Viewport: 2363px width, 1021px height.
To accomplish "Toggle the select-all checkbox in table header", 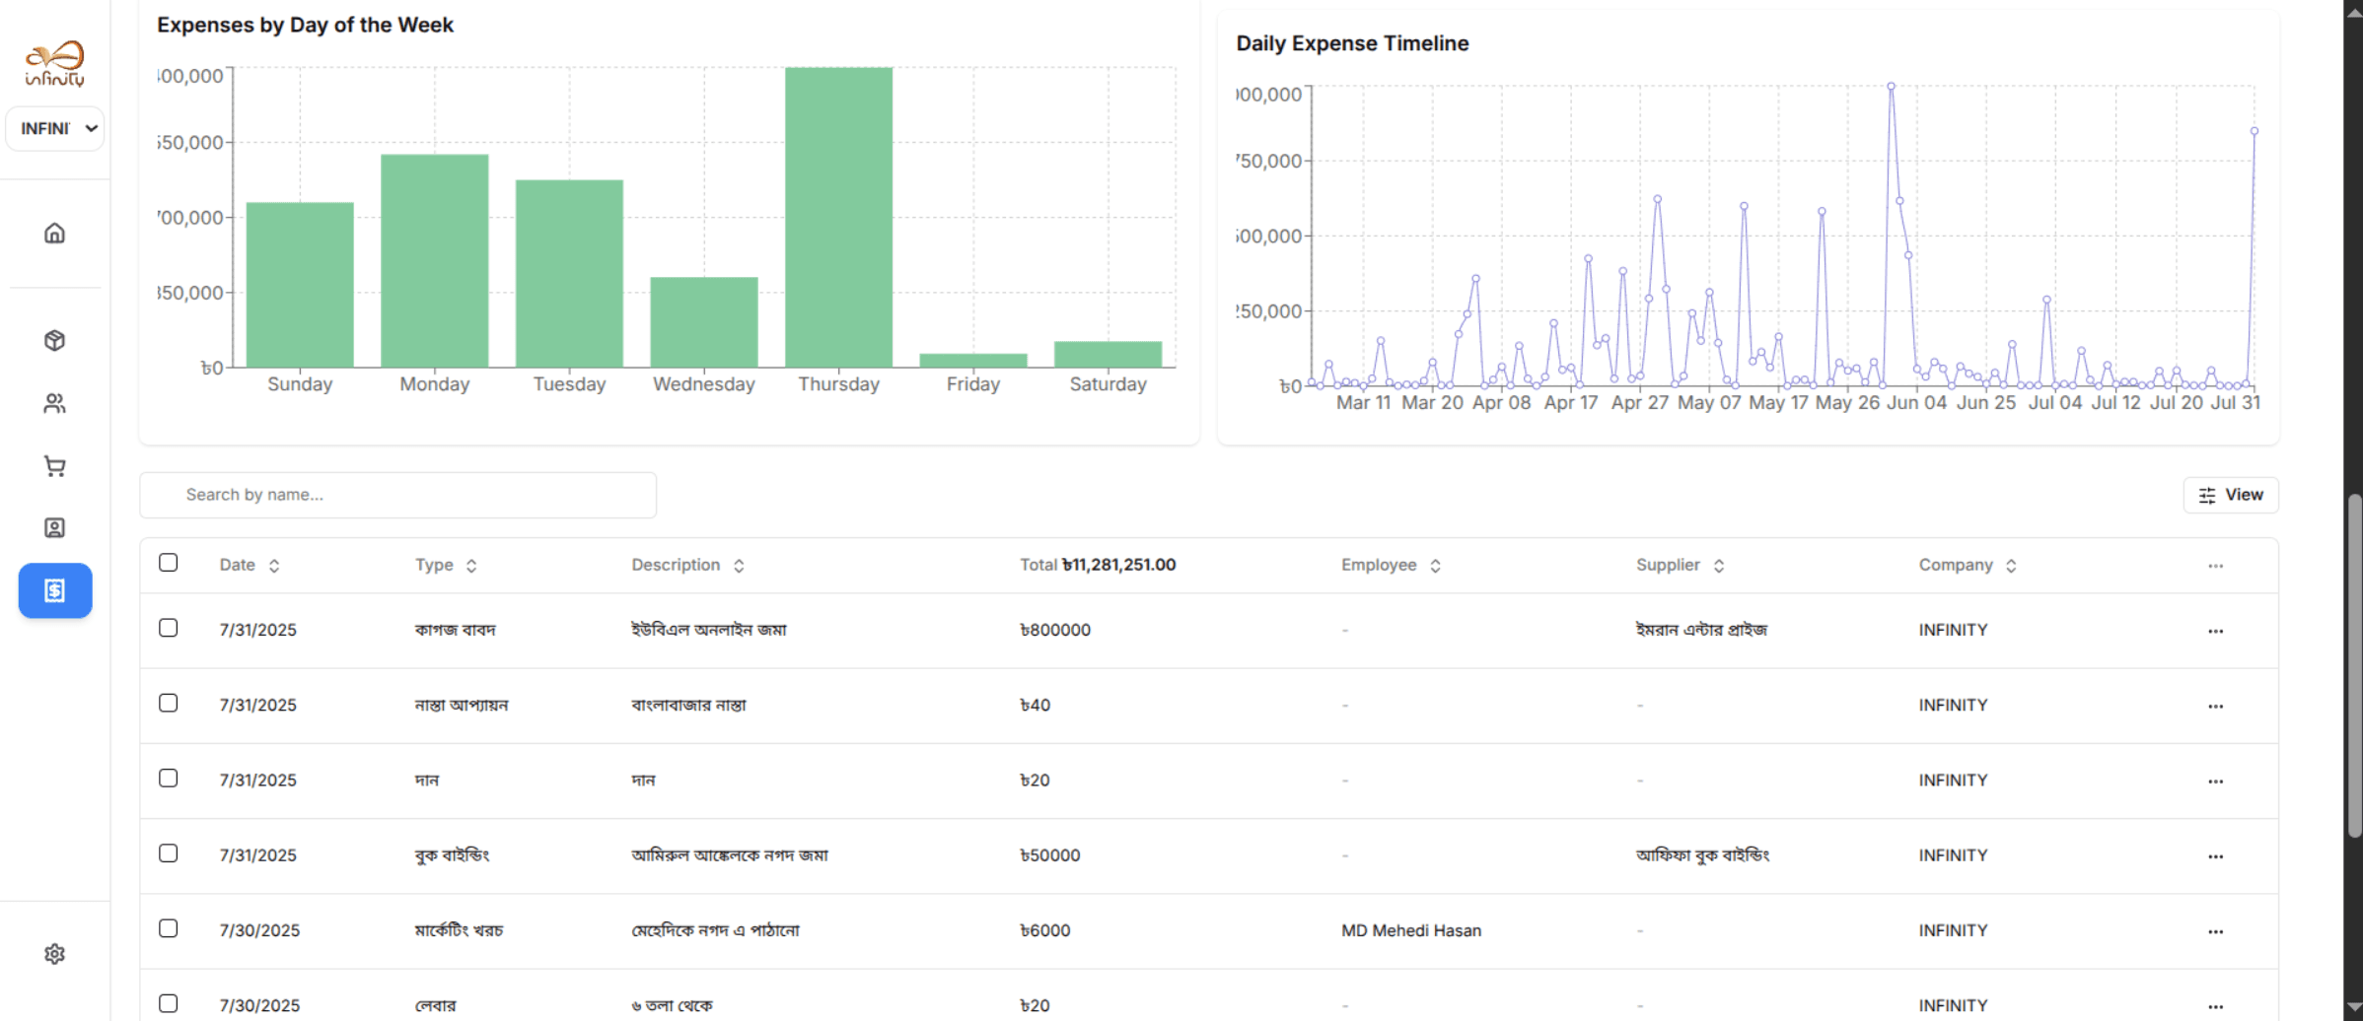I will point(169,563).
